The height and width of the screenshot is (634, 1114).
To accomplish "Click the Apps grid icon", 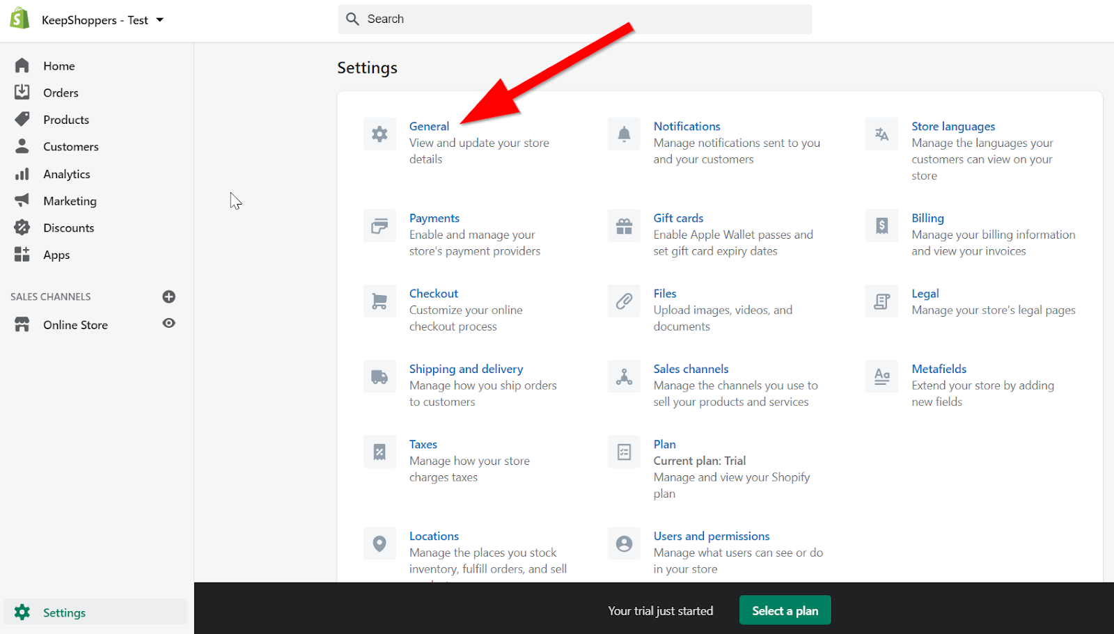I will point(22,254).
